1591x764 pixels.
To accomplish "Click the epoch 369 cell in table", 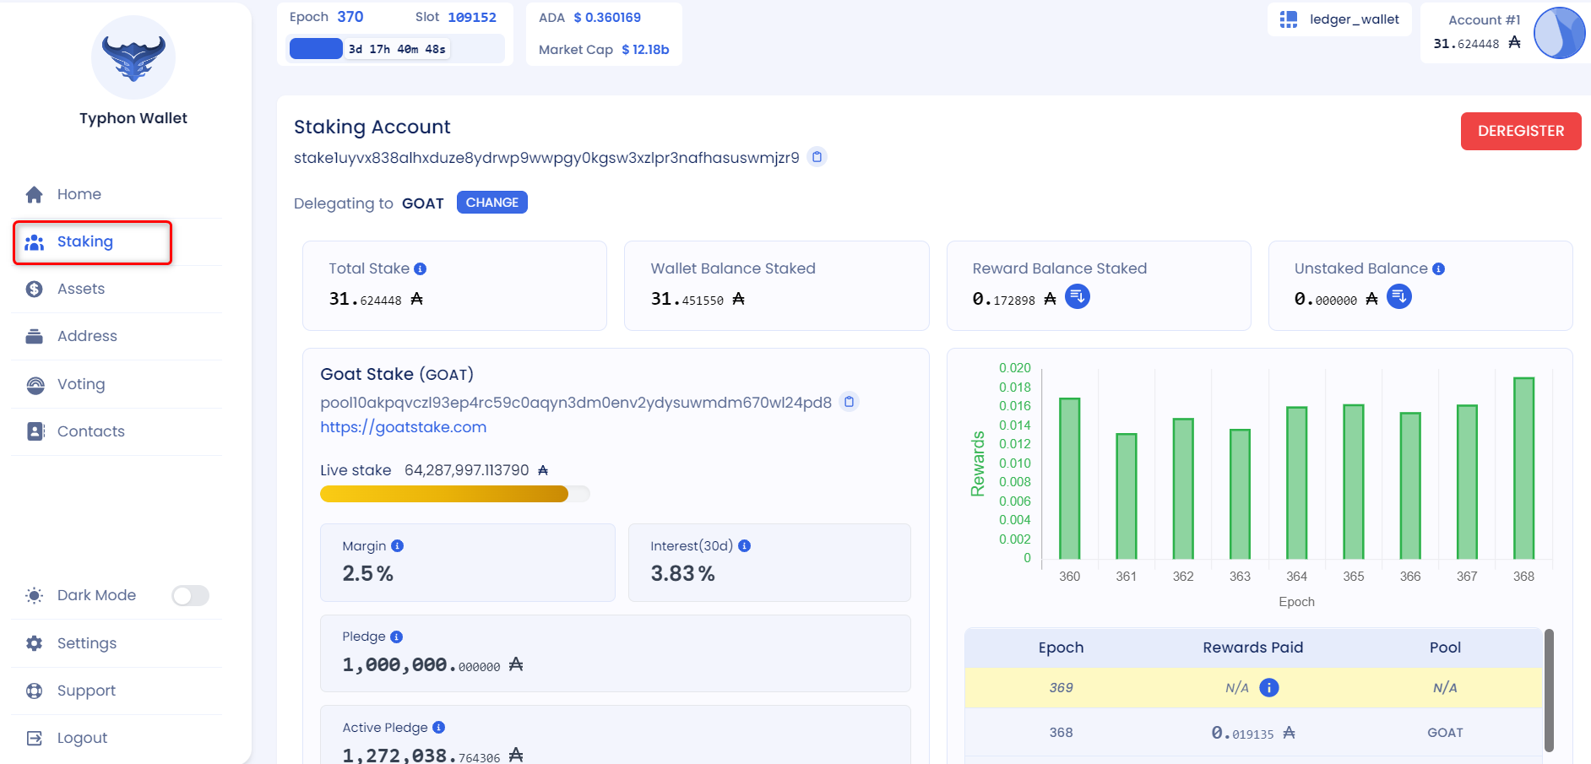I will (x=1061, y=688).
